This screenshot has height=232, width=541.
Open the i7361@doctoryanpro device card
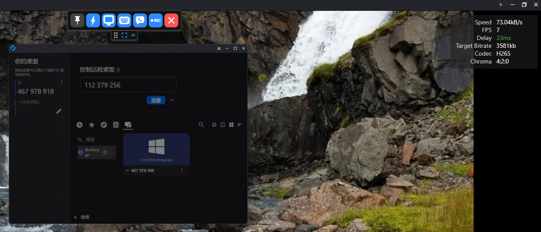157,149
